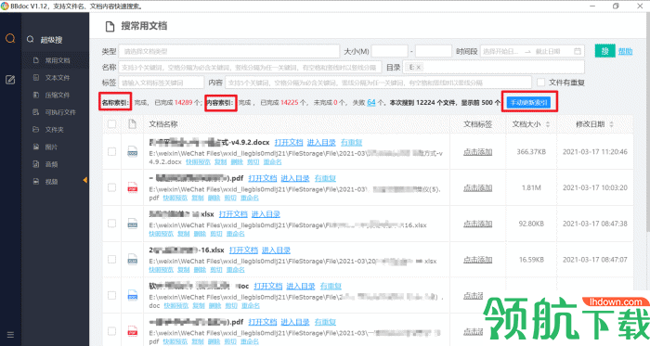Click the calendar icon in the 时间段 field
Viewport: 650px width, 346px height.
click(x=578, y=51)
